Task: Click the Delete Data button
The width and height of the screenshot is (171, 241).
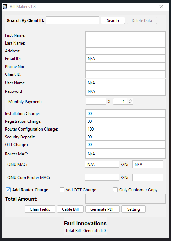Action: tap(142, 21)
